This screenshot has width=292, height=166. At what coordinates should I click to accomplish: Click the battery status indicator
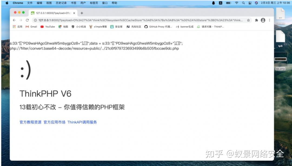[x=228, y=3]
